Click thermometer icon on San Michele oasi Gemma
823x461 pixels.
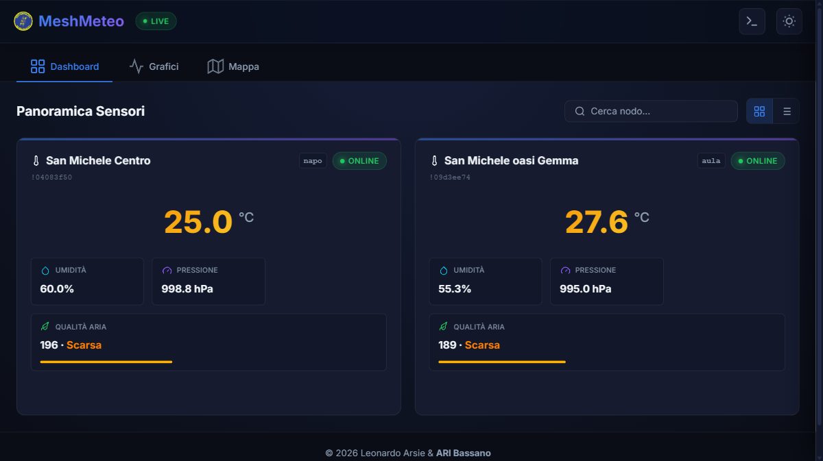[434, 161]
